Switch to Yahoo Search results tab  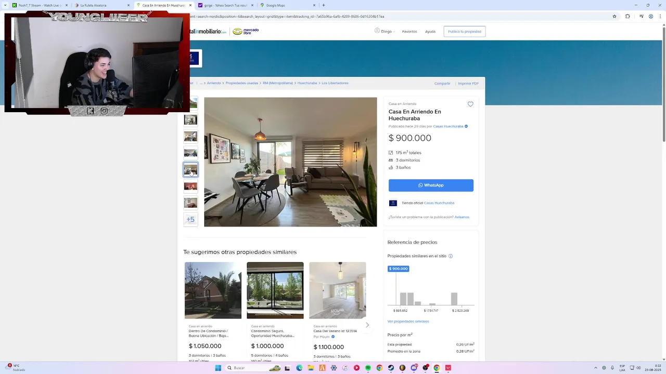click(226, 5)
